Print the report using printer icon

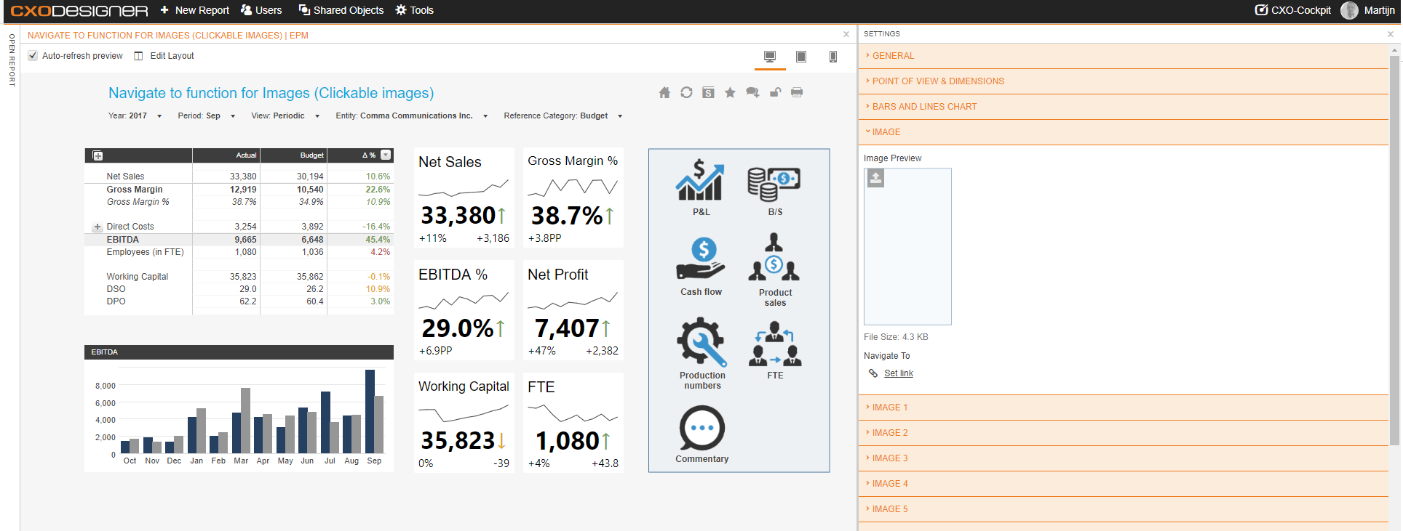797,92
